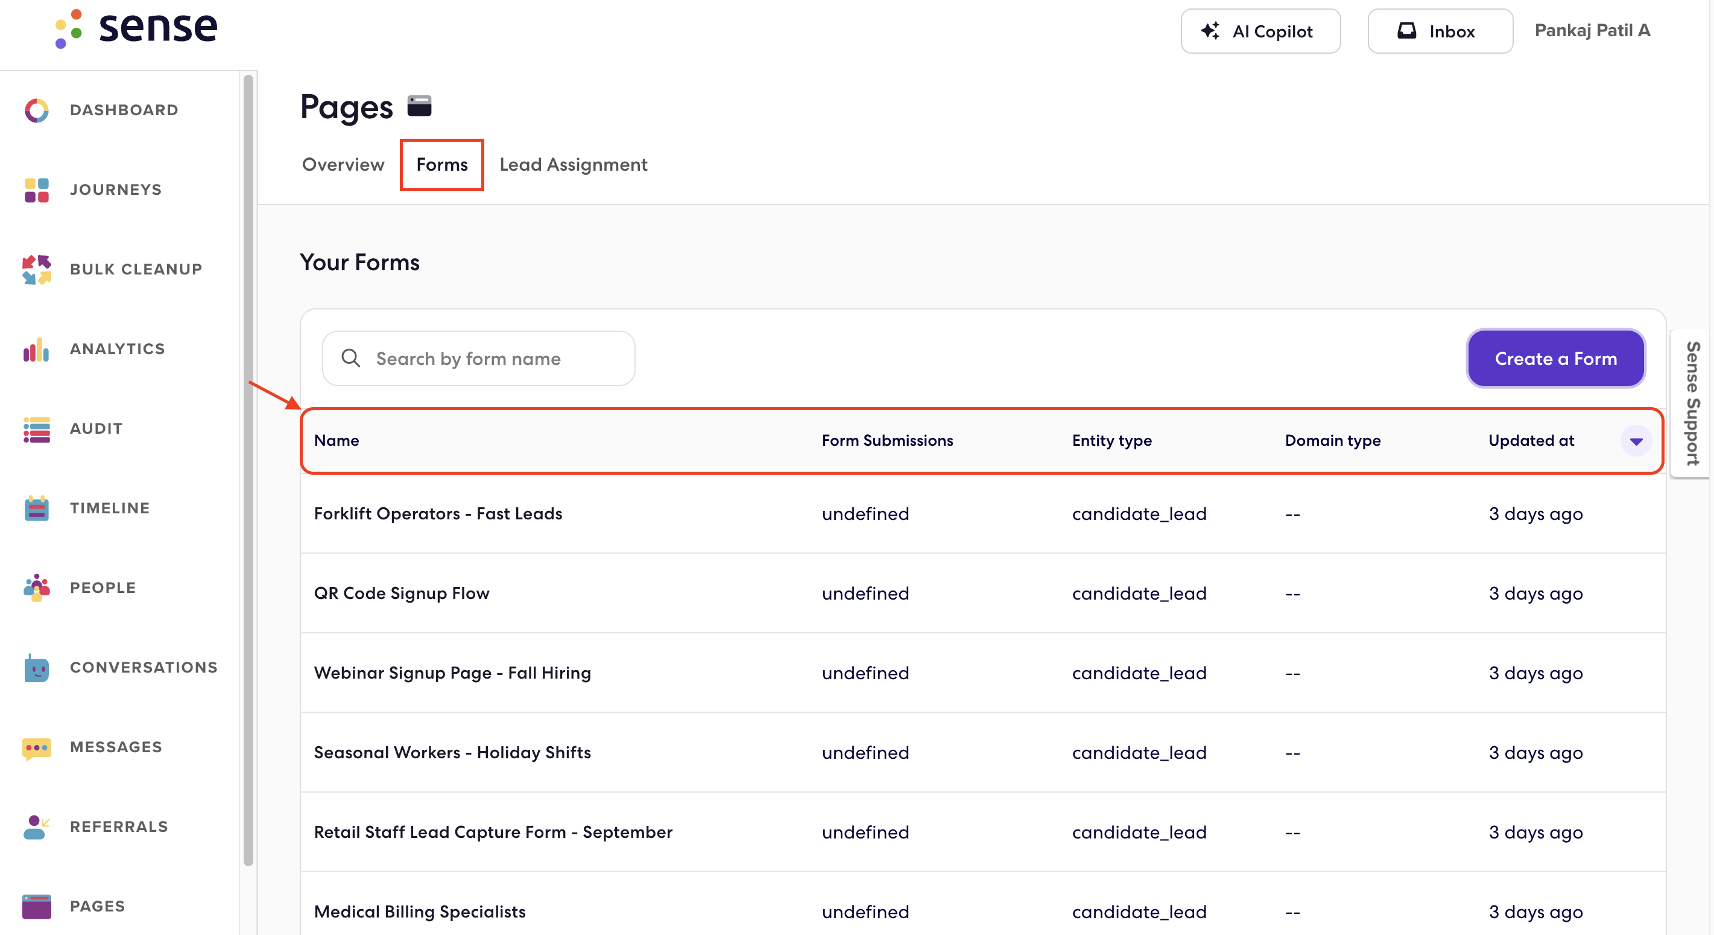
Task: Open the Journeys sidebar icon
Action: click(x=37, y=191)
